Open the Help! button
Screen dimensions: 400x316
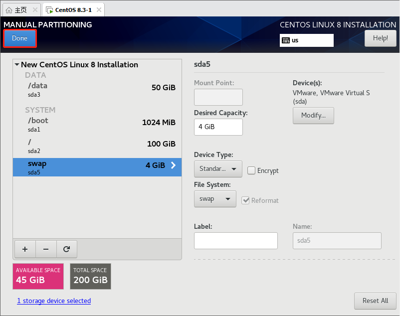point(381,38)
